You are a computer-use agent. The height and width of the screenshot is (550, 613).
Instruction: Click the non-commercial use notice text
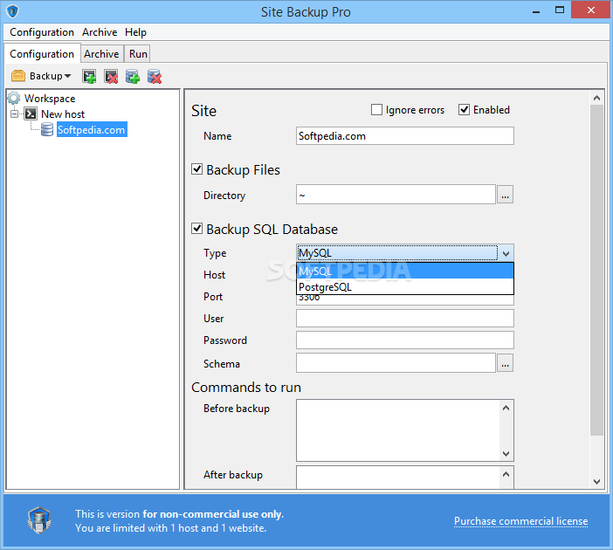pyautogui.click(x=179, y=520)
